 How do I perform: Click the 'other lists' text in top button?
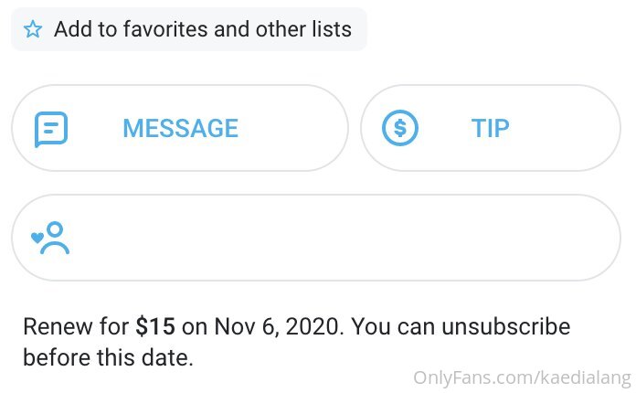click(303, 29)
